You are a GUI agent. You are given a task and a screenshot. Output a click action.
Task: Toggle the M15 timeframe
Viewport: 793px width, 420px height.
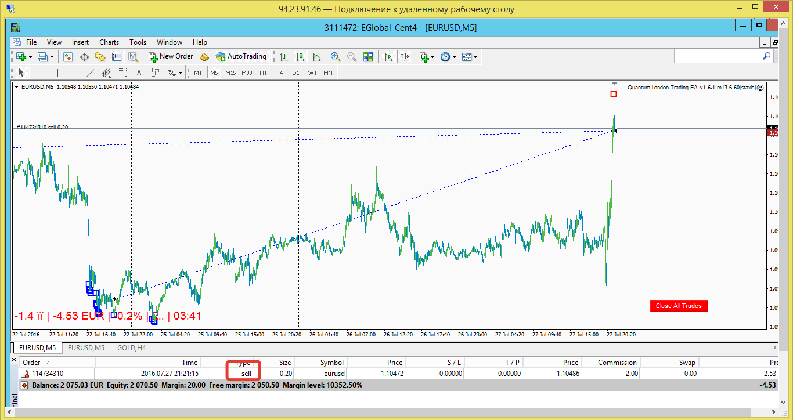tap(230, 73)
